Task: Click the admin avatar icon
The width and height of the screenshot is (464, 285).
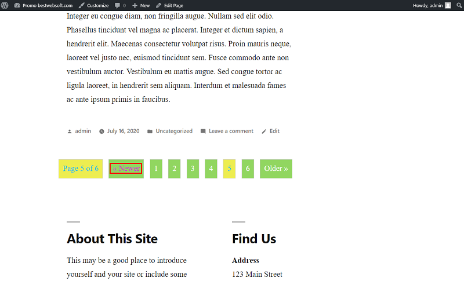Action: click(448, 5)
